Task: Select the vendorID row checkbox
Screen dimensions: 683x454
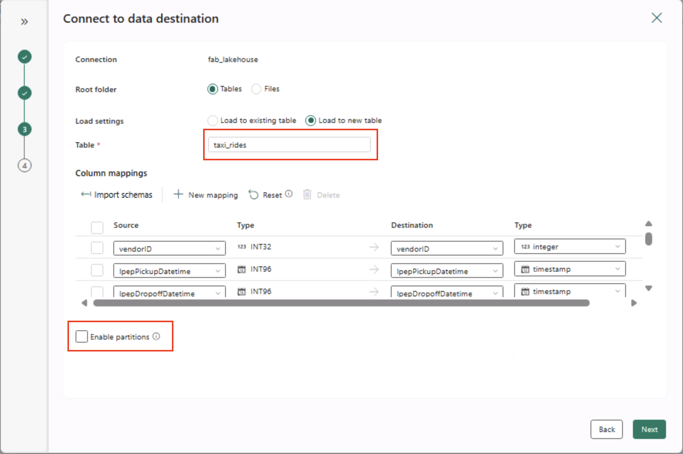Action: click(x=97, y=248)
